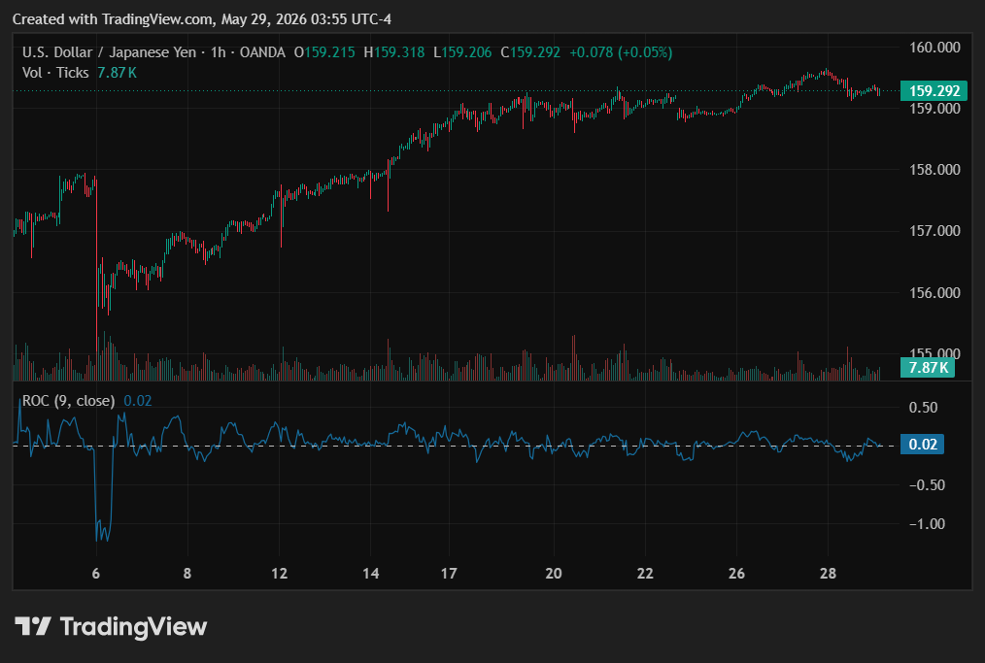
Task: Click the long red candle wick at date 6
Action: point(97,264)
